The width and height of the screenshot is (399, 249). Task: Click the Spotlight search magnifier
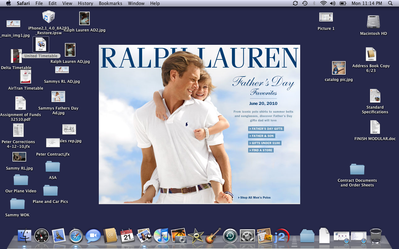[390, 3]
